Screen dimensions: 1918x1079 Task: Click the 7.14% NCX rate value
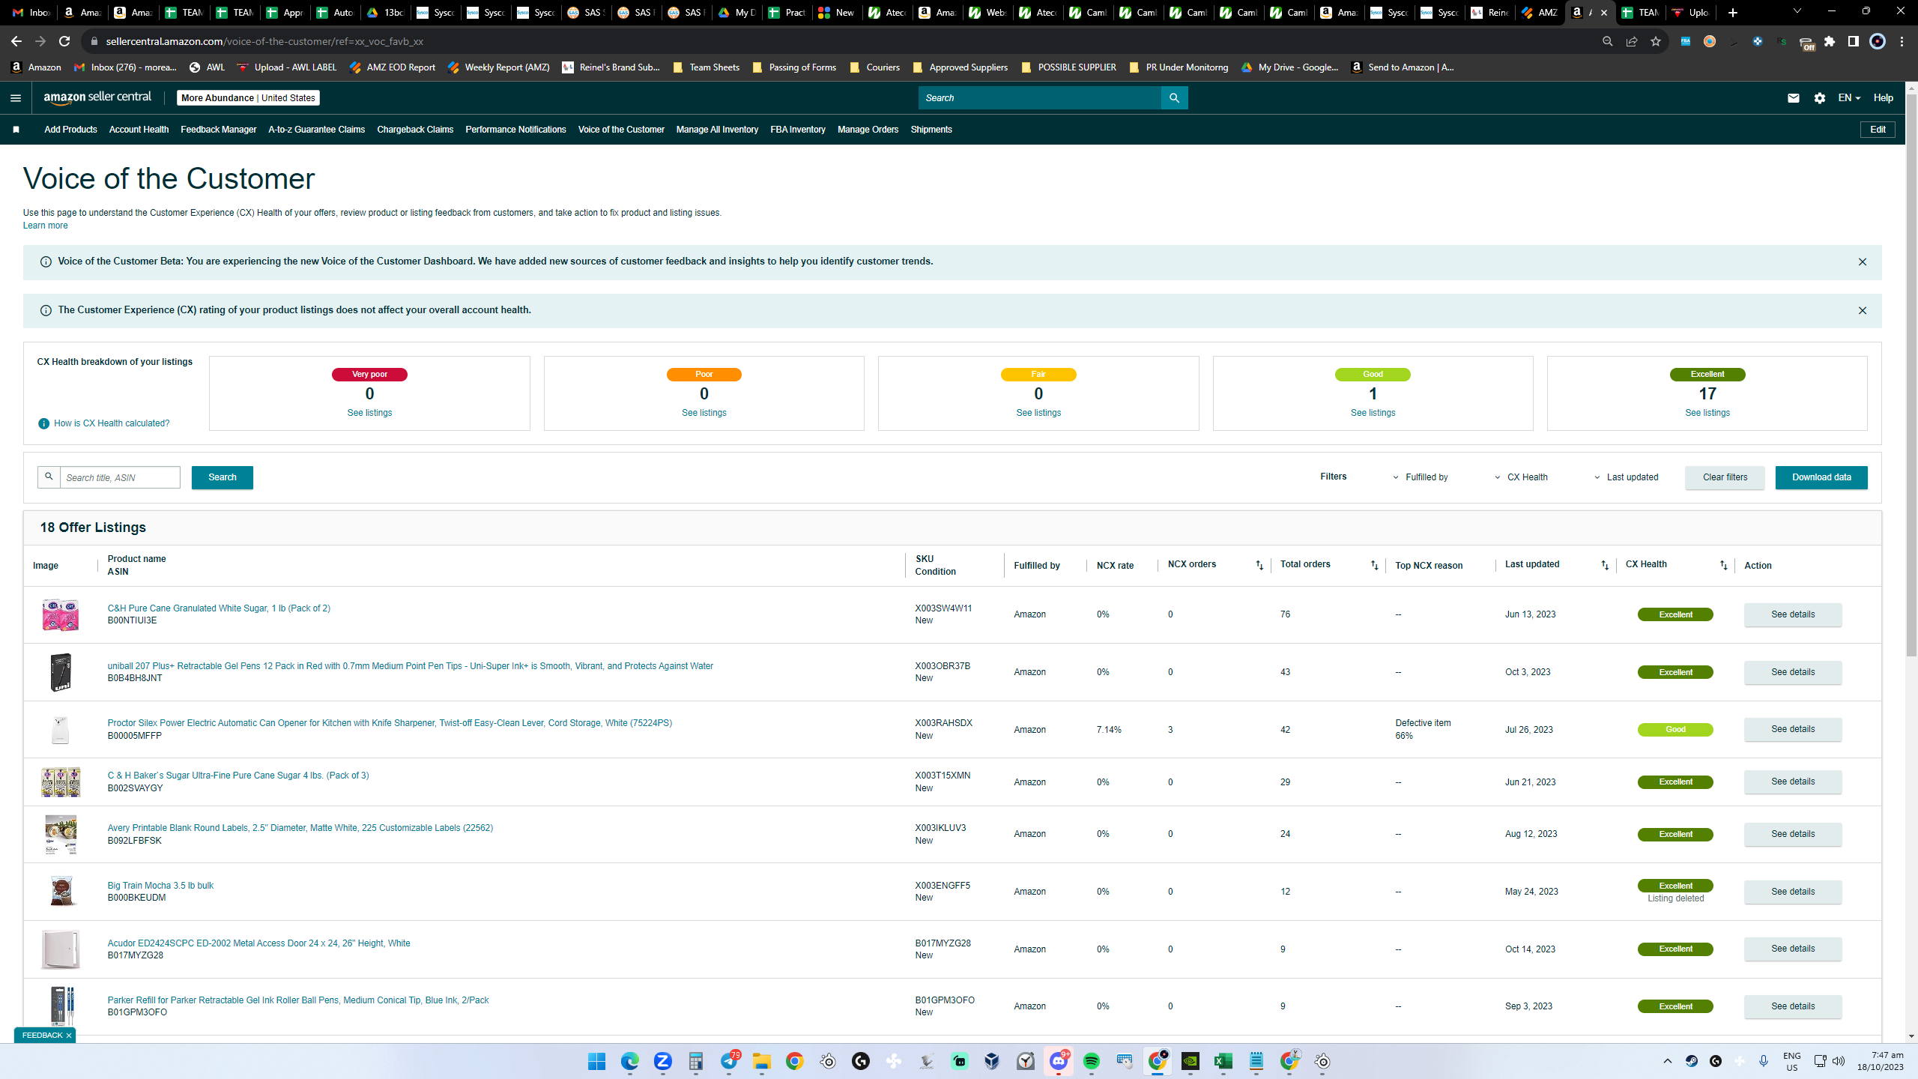[1109, 730]
